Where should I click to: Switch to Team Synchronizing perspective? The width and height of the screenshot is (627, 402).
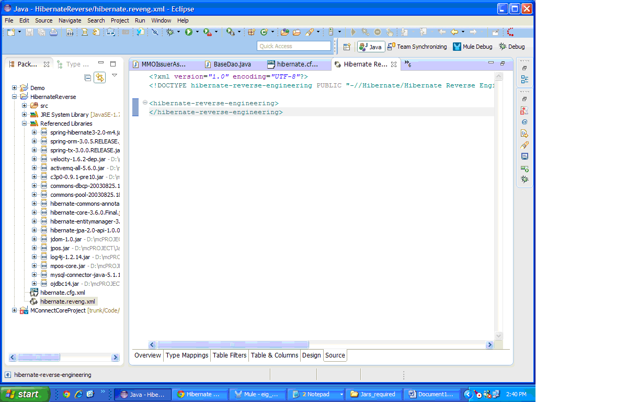[417, 47]
